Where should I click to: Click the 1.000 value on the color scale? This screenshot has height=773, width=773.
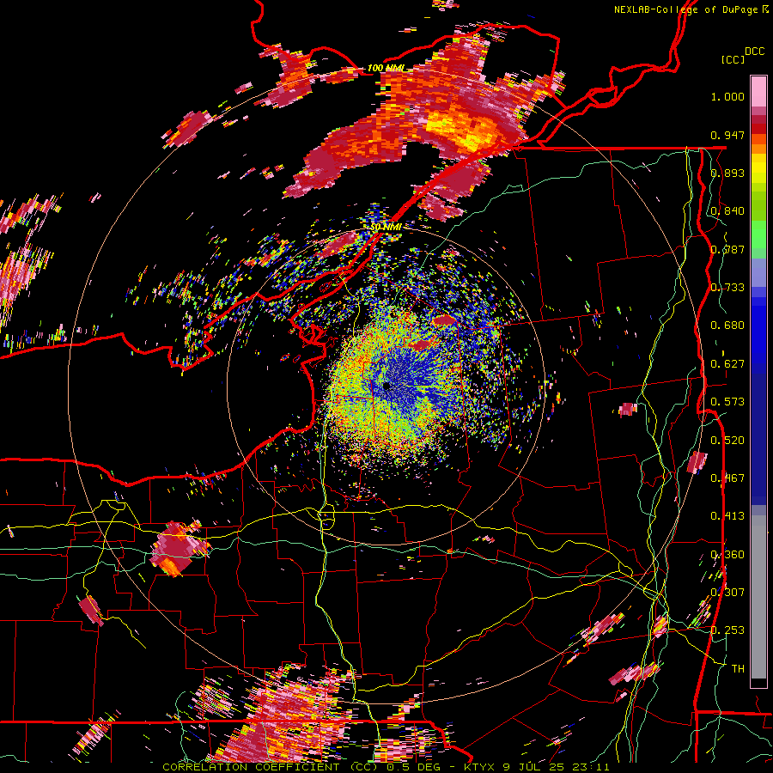tap(727, 96)
